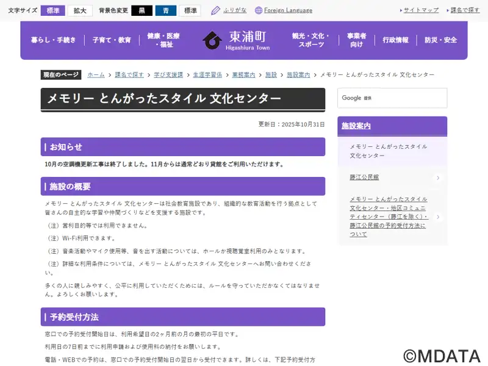Switch background color to black (黒)
488x366 pixels.
[x=142, y=10]
